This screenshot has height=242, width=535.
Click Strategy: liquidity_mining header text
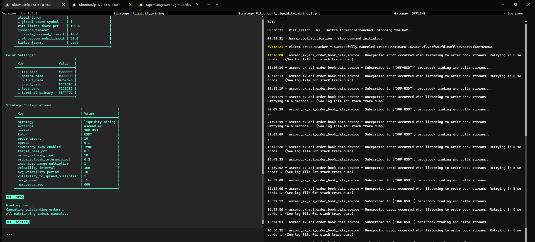click(x=138, y=13)
